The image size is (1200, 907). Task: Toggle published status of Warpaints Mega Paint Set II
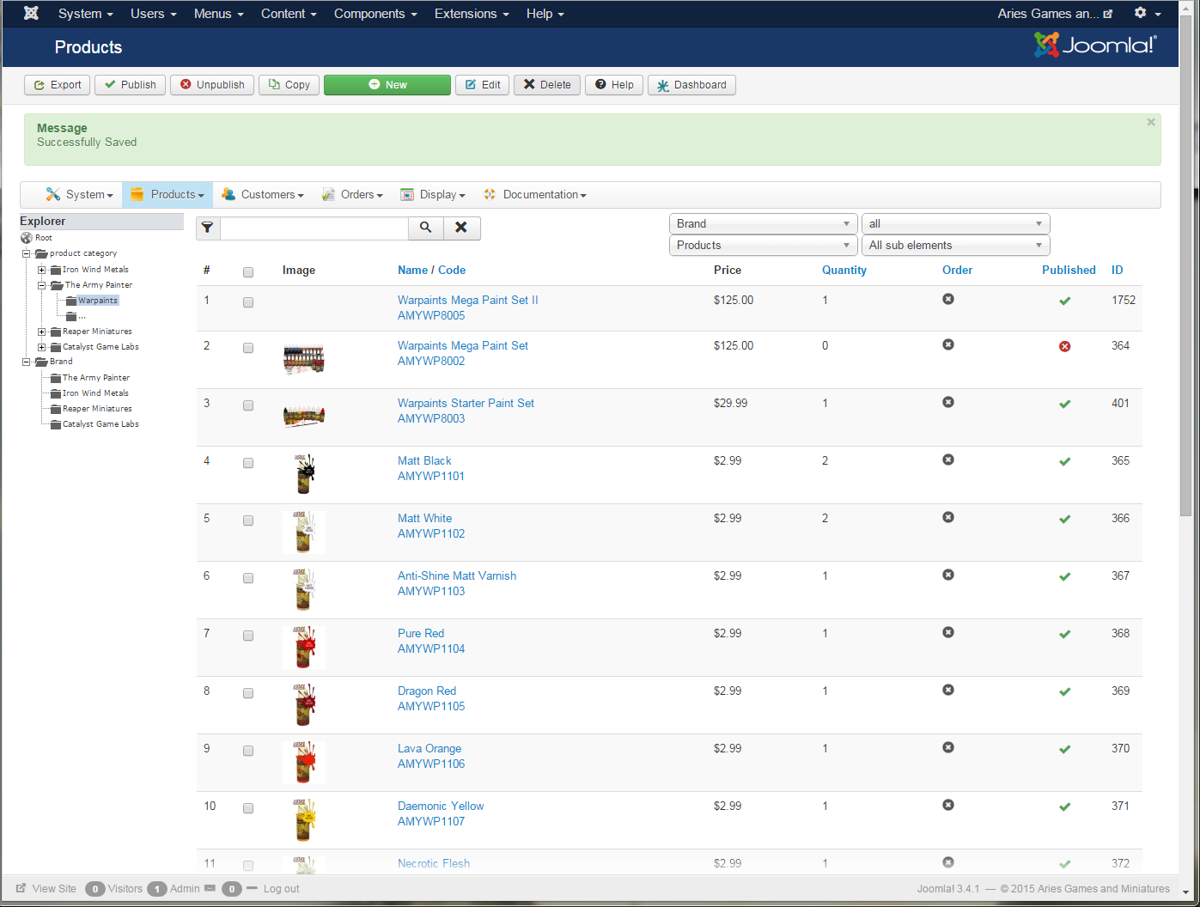[x=1065, y=301]
